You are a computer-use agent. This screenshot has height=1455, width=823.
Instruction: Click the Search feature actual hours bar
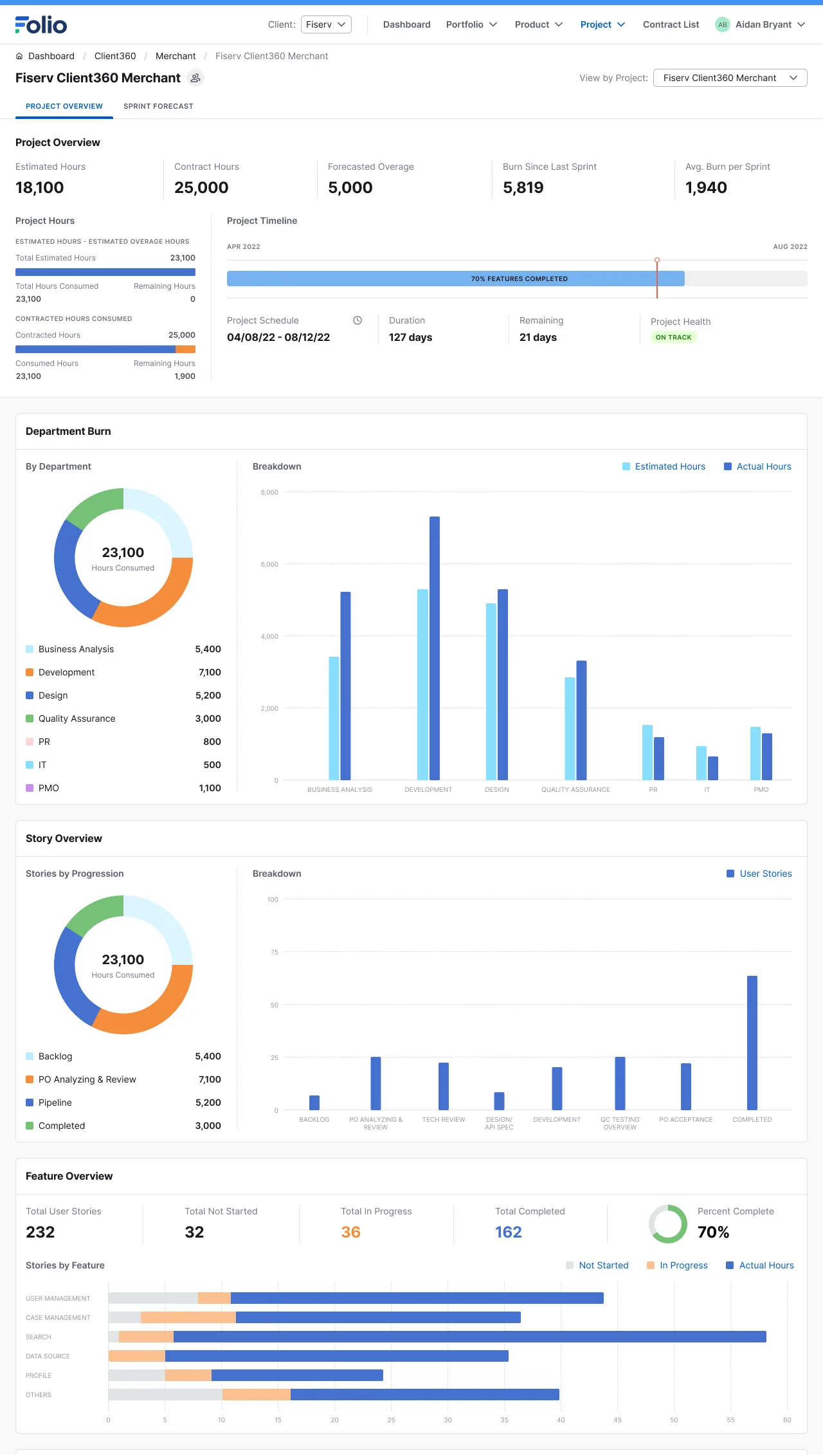pyautogui.click(x=470, y=1337)
